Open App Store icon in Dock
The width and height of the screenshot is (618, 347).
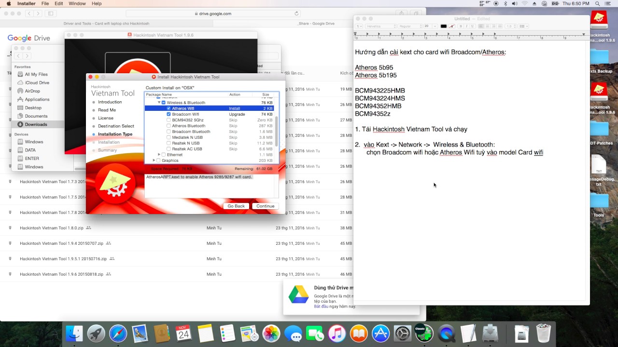[380, 334]
